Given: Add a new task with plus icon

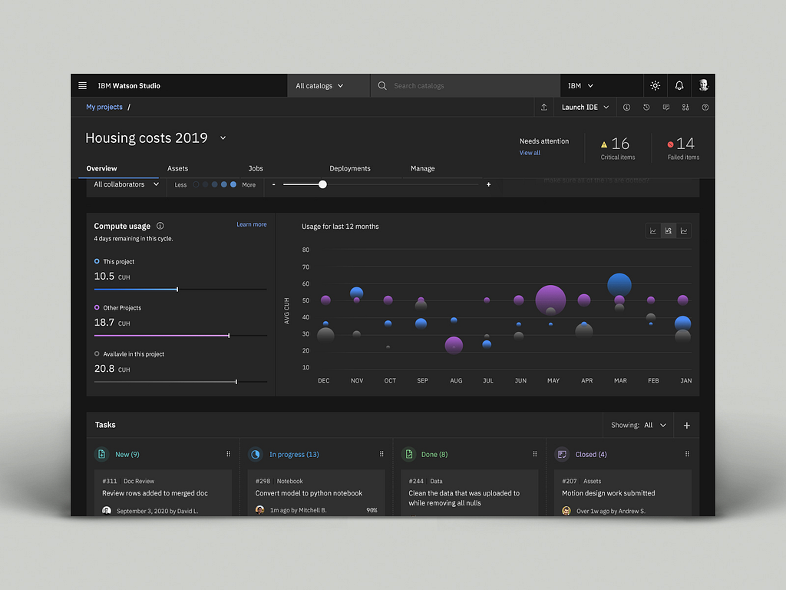Looking at the screenshot, I should (x=687, y=426).
